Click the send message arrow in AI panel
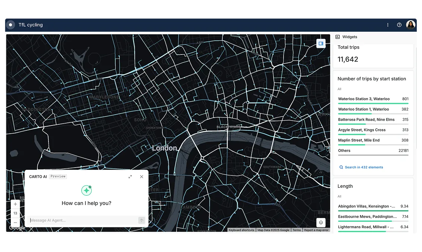Image resolution: width=422 pixels, height=252 pixels. [141, 220]
